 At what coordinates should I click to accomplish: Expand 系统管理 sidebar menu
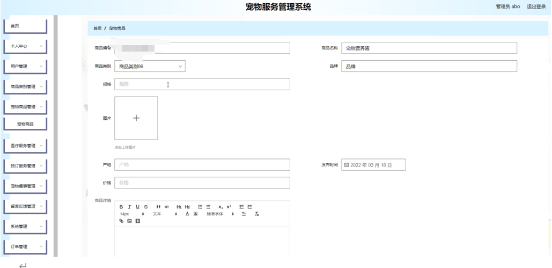point(25,227)
